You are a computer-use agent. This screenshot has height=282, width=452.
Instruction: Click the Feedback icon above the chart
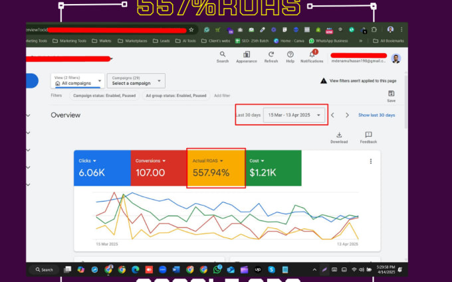368,135
